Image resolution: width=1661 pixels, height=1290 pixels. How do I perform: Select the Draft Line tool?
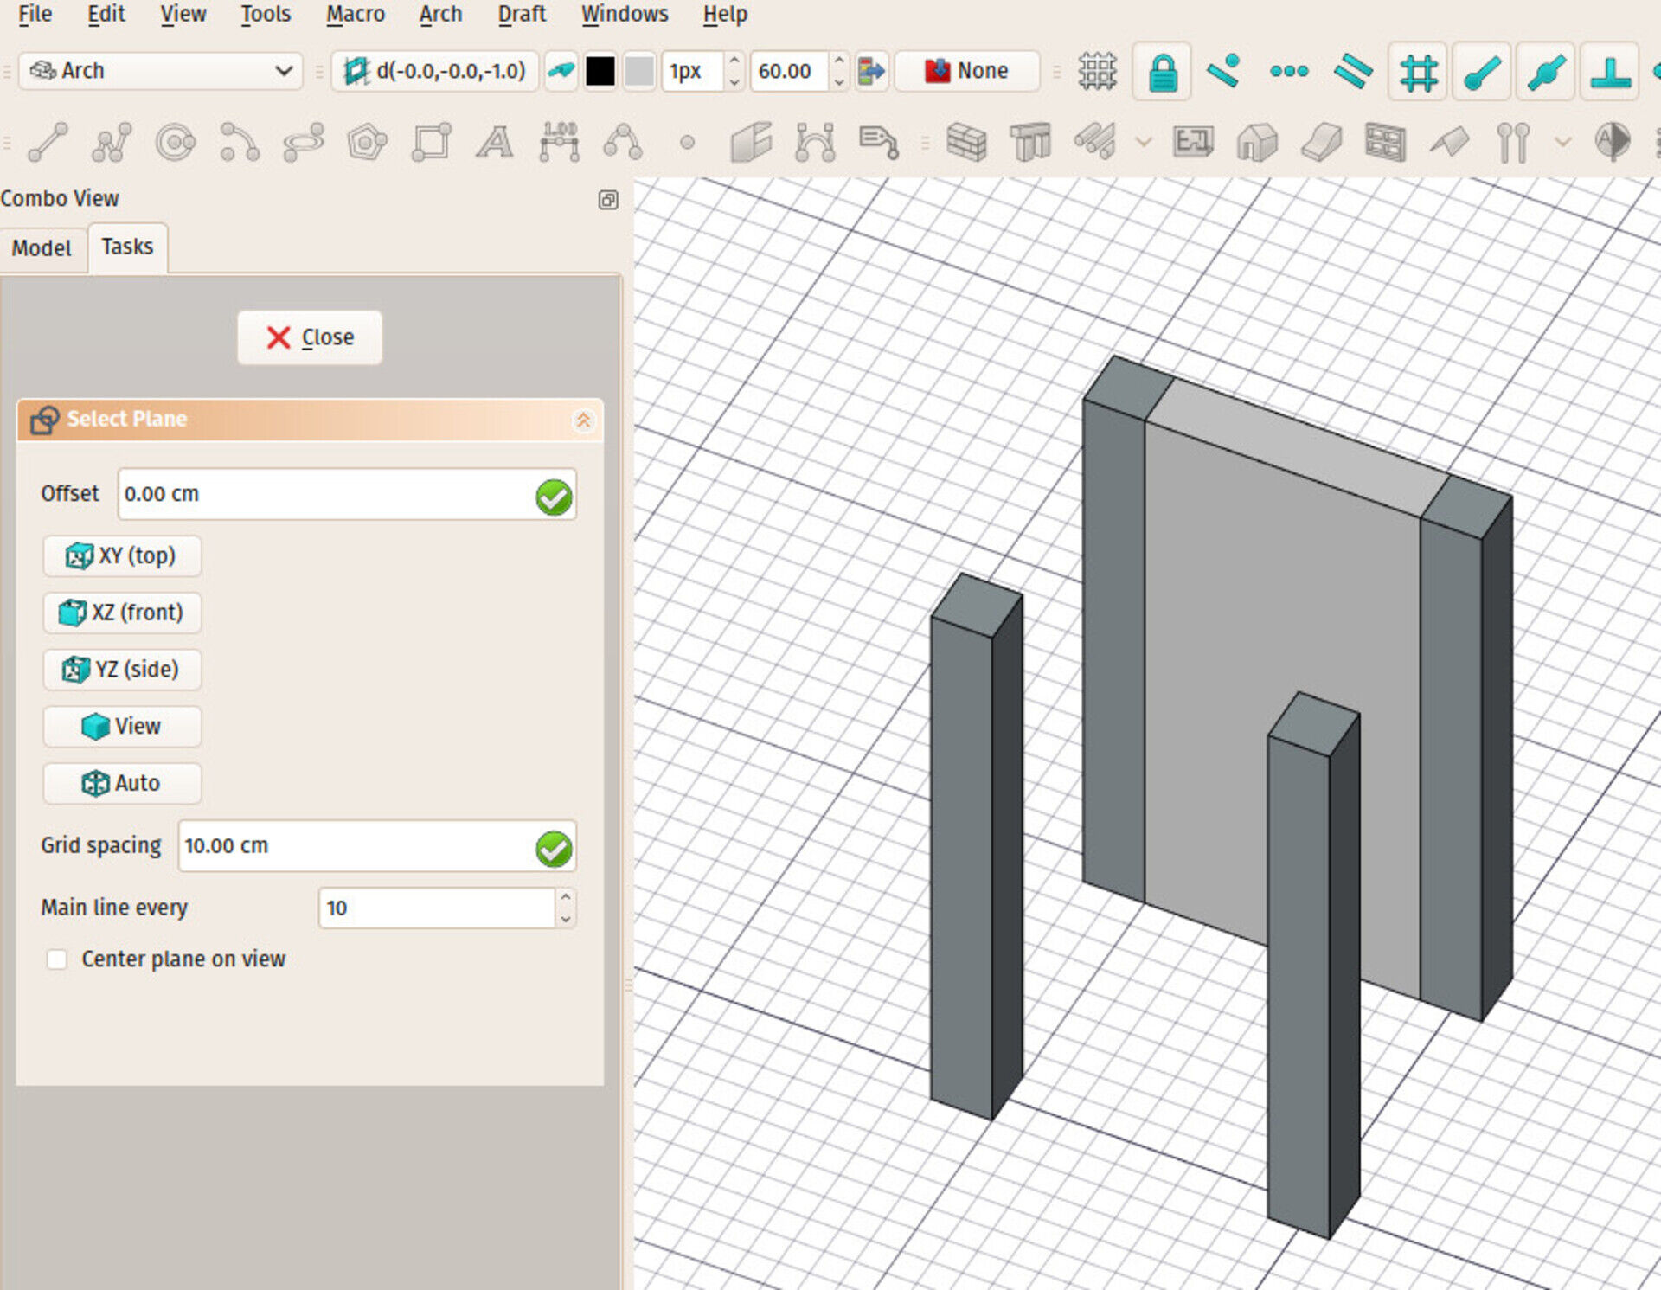[x=48, y=142]
